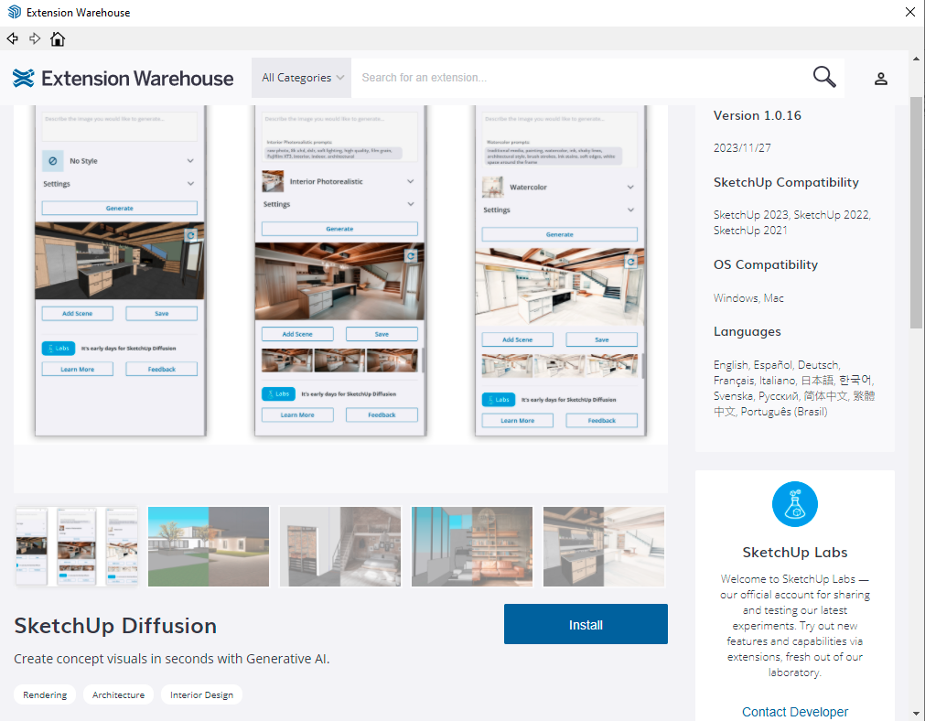Open the Architecture category tag
The image size is (925, 721).
pos(118,695)
